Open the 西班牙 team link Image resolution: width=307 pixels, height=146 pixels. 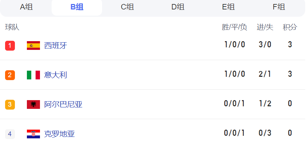[x=56, y=46]
